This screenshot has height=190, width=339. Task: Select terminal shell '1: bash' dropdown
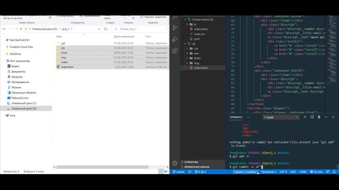click(281, 117)
